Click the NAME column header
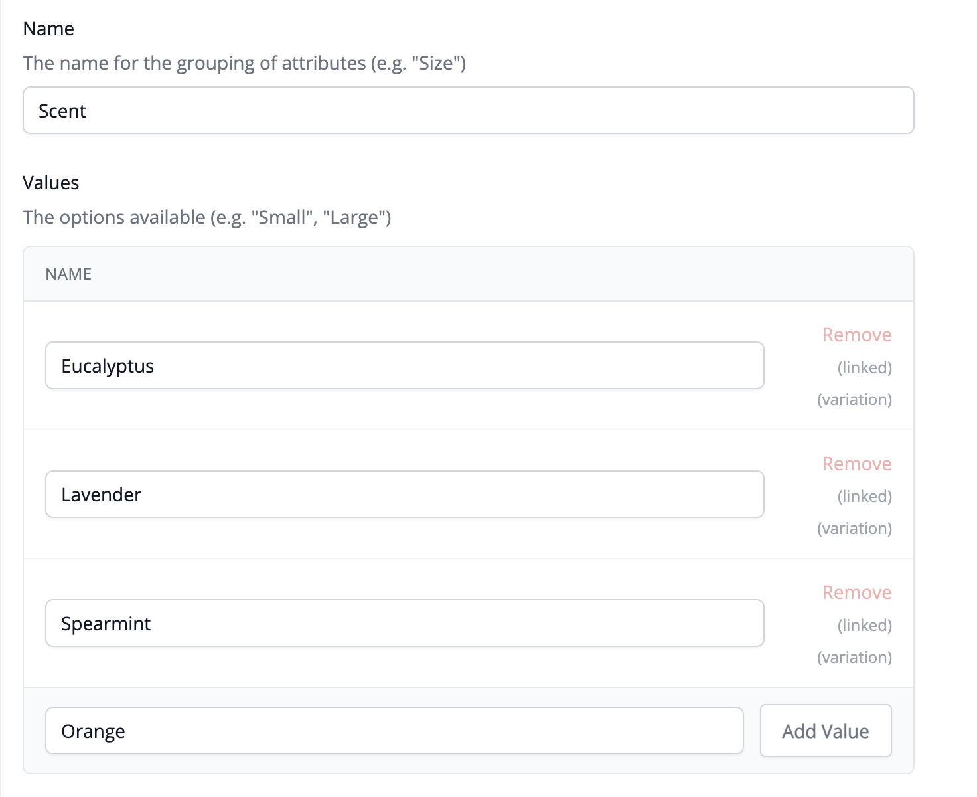The height and width of the screenshot is (797, 977). pyautogui.click(x=68, y=274)
